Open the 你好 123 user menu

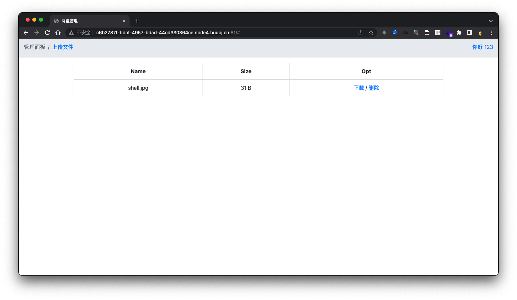click(x=482, y=47)
